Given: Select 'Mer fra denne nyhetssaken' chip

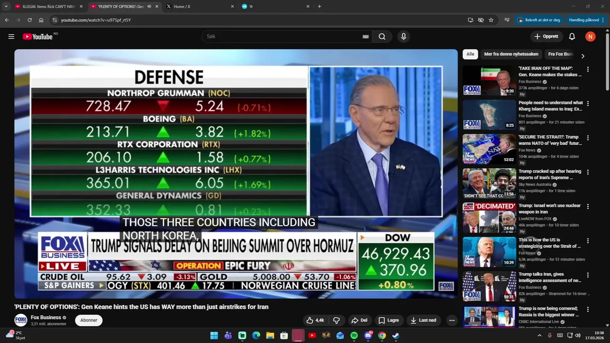Looking at the screenshot, I should pyautogui.click(x=511, y=54).
